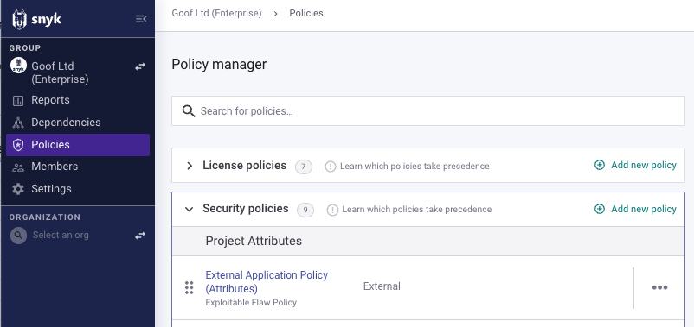Switch group using arrows beside Goof Ltd
Viewport: 694px width, 327px height.
coord(140,66)
